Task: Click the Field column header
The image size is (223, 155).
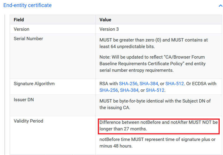Action: [19, 20]
